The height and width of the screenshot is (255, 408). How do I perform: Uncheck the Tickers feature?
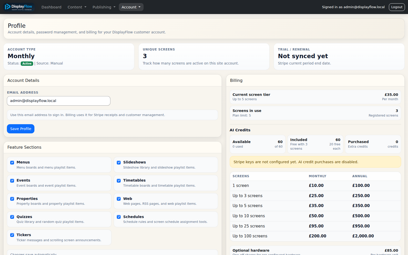coord(12,235)
